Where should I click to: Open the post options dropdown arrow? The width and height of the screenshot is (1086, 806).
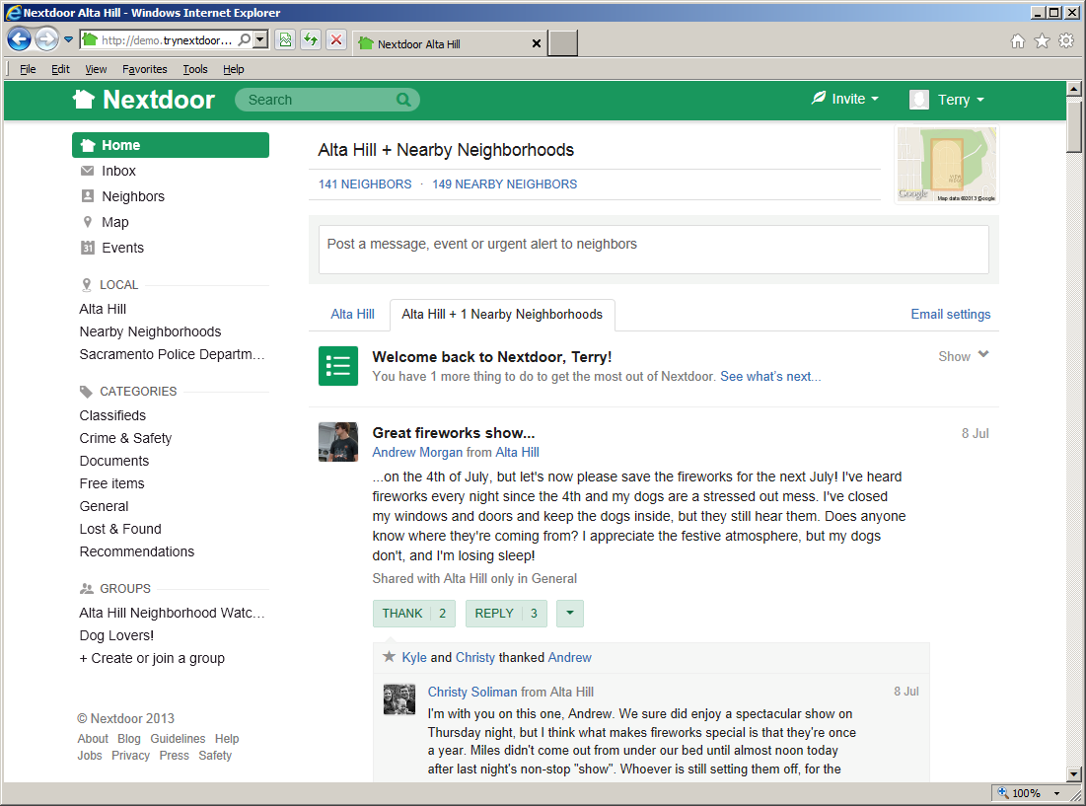pos(569,614)
